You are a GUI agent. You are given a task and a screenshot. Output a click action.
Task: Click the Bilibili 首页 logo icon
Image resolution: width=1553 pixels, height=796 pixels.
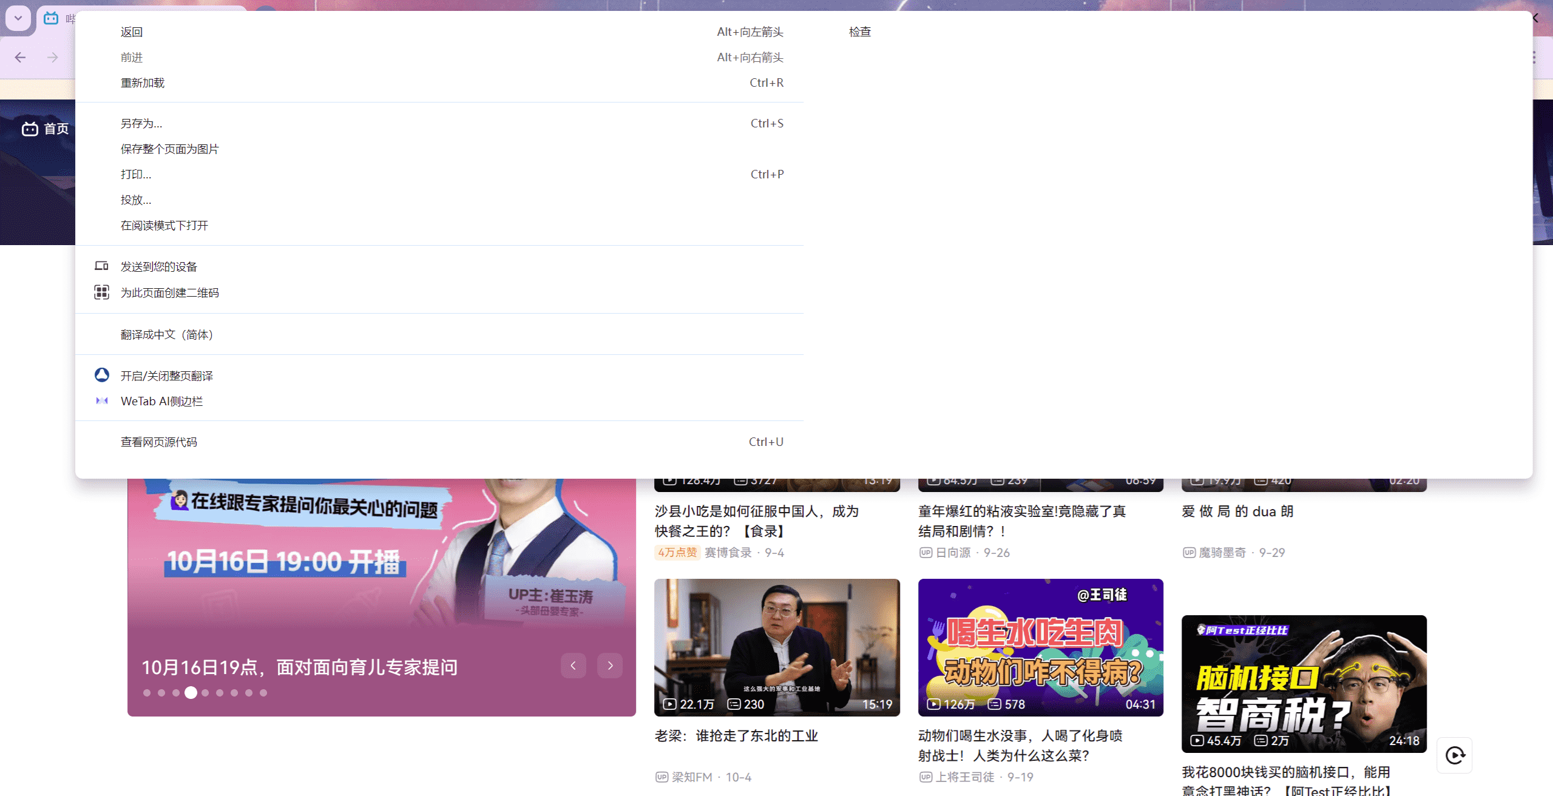click(x=30, y=129)
